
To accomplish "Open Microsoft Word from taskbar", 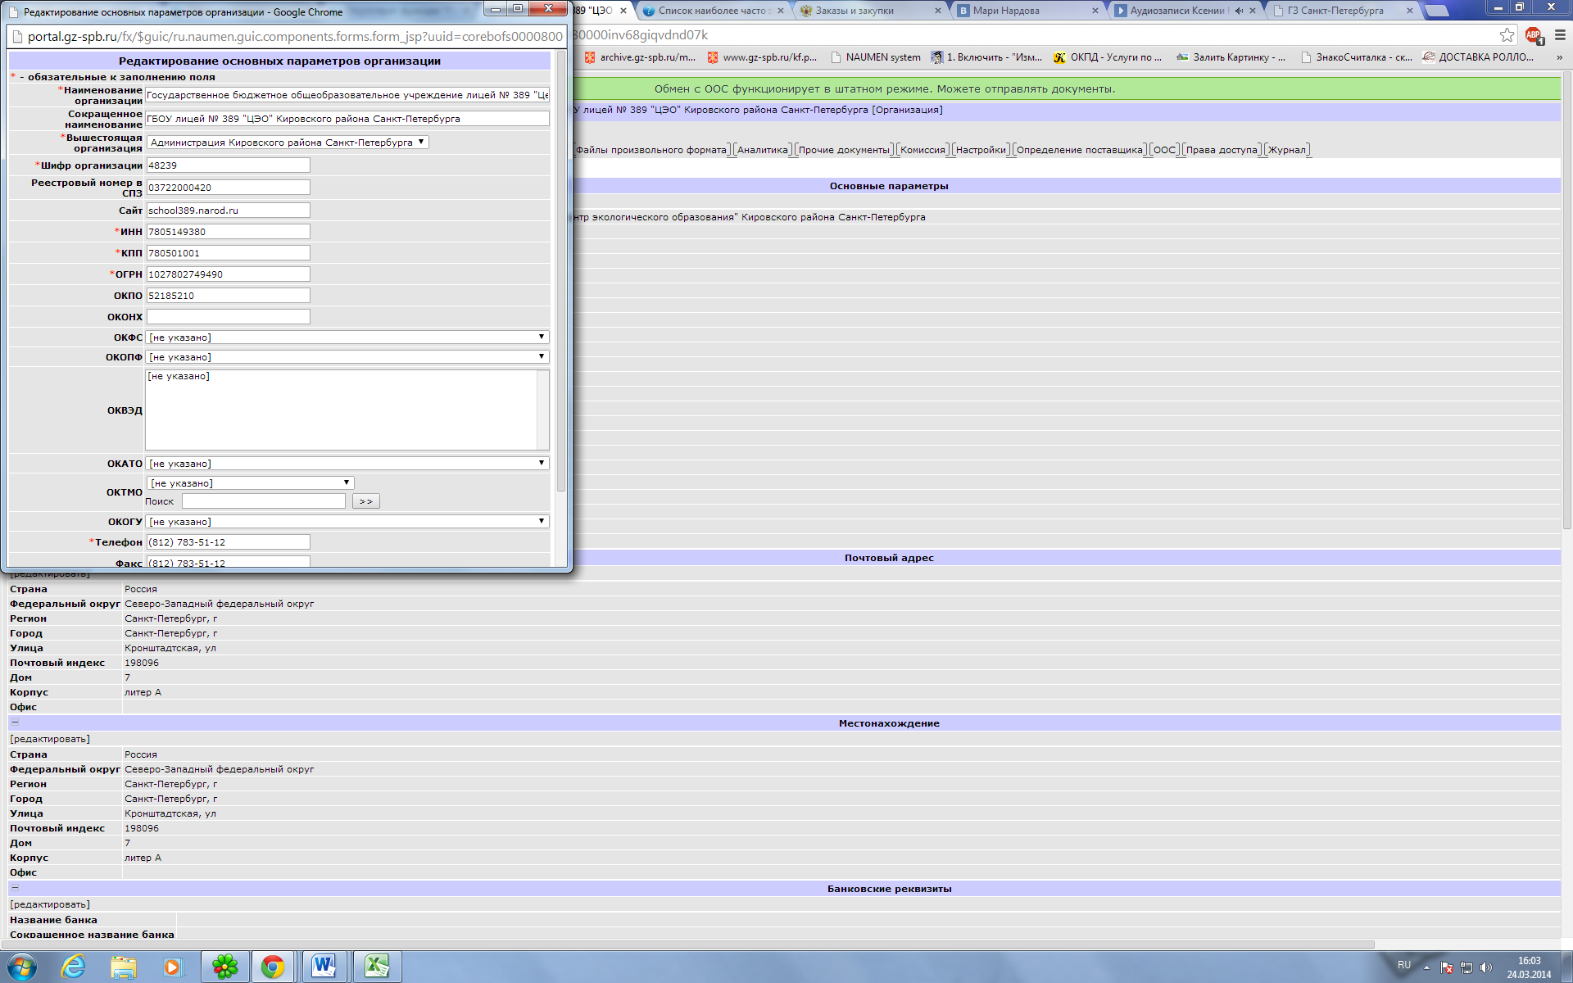I will pyautogui.click(x=324, y=967).
